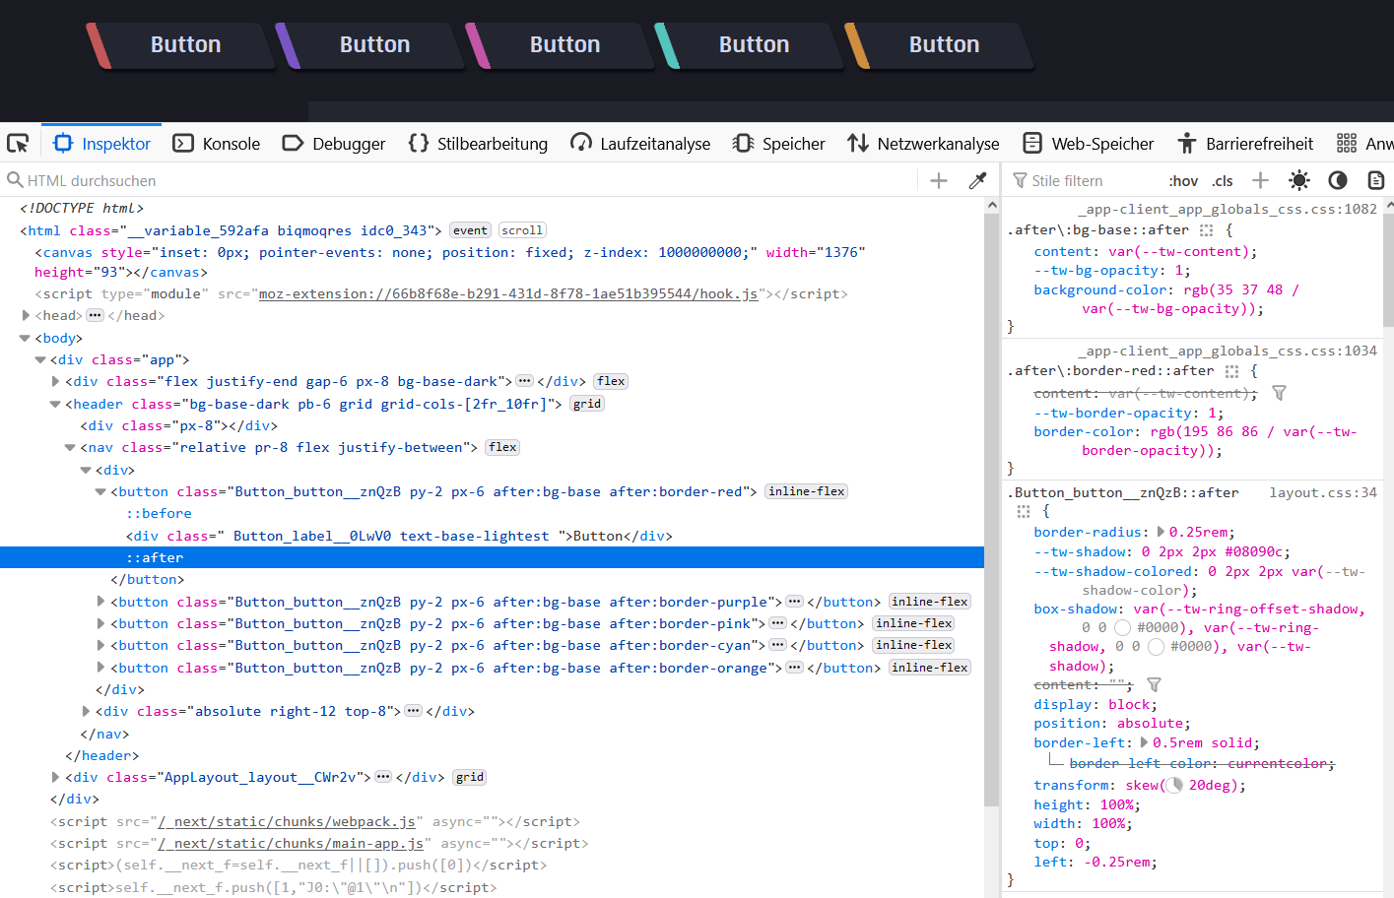Open the Web-Speicher tab
This screenshot has height=898, width=1394.
point(1088,144)
